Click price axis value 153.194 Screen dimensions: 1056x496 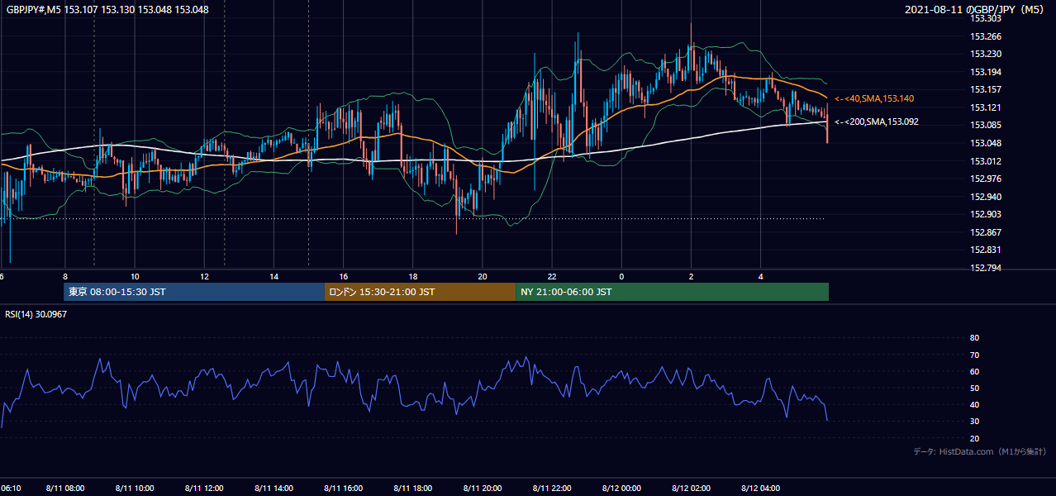[x=985, y=72]
